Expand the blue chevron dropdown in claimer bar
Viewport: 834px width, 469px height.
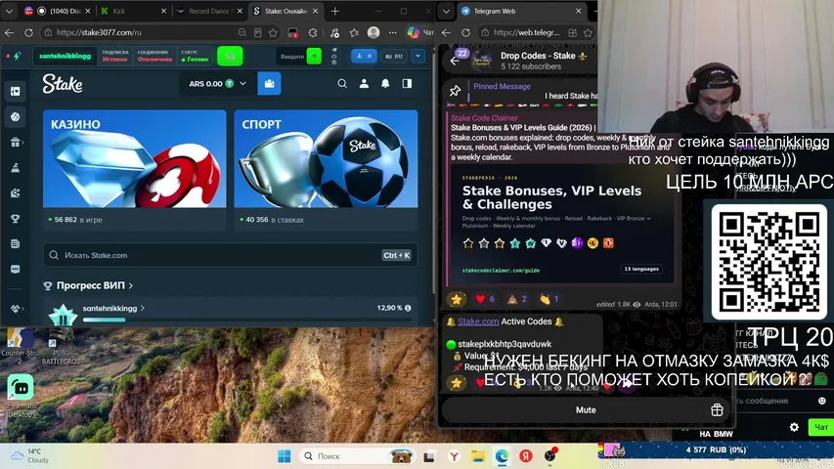click(x=418, y=56)
